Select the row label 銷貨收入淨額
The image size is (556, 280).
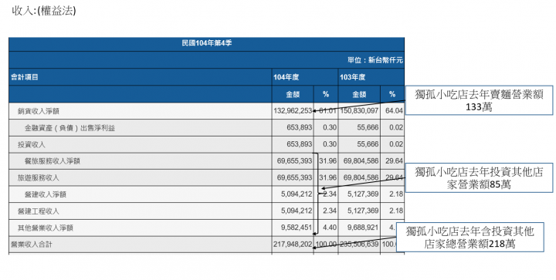(39, 111)
